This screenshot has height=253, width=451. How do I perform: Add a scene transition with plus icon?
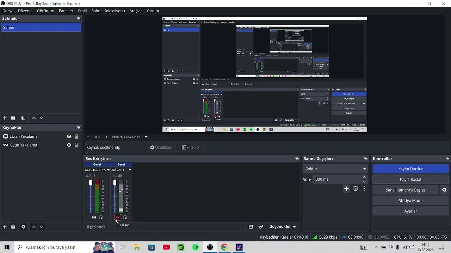[x=346, y=189]
